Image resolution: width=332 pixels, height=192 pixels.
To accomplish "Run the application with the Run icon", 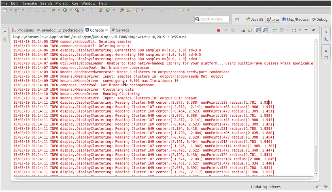I will pos(65,9).
